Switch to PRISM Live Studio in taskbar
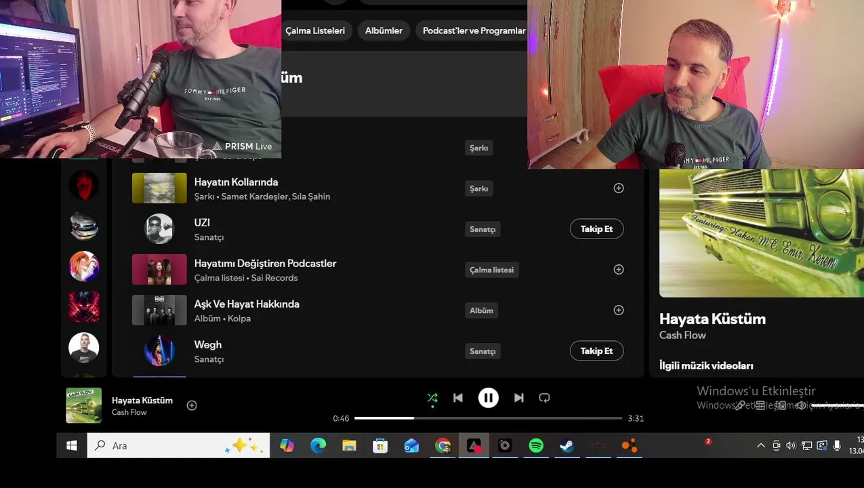 pyautogui.click(x=474, y=445)
